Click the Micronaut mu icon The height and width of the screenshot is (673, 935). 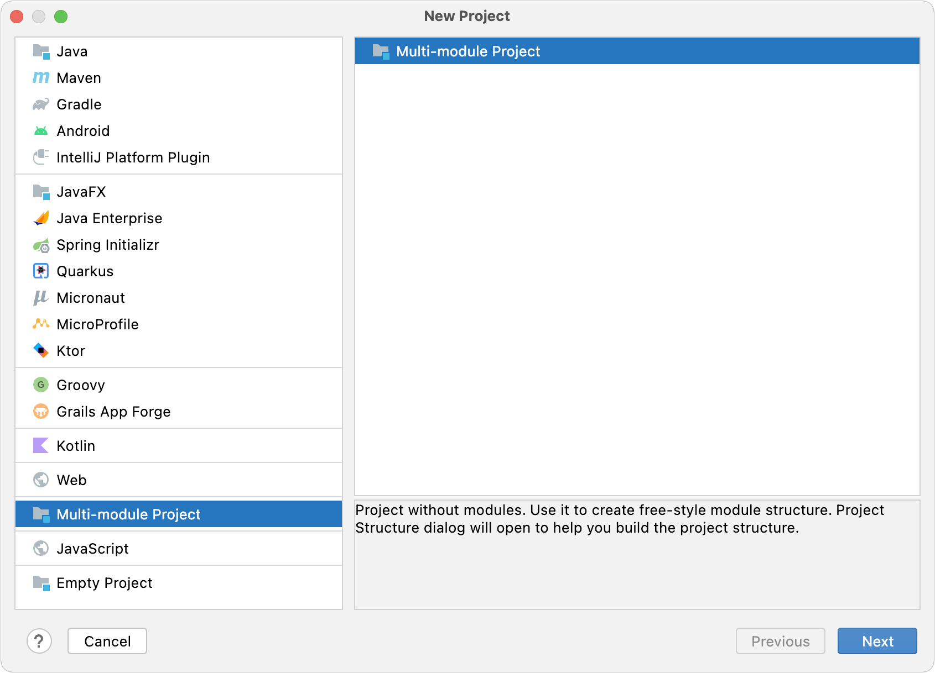coord(41,298)
